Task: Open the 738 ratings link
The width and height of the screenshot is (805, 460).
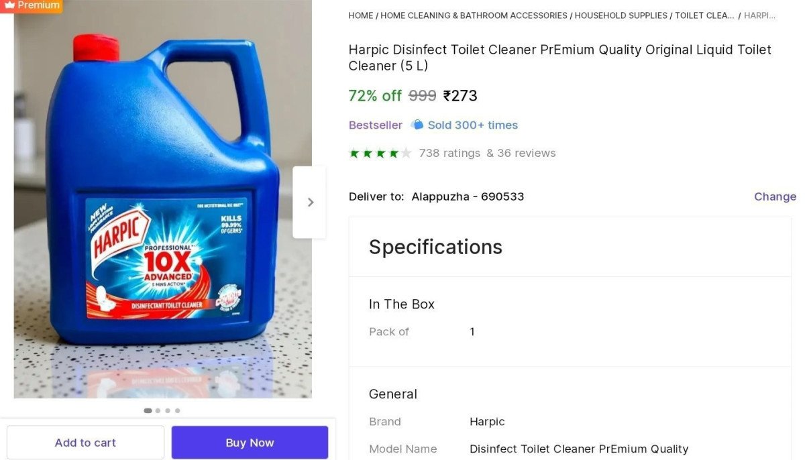Action: tap(449, 154)
